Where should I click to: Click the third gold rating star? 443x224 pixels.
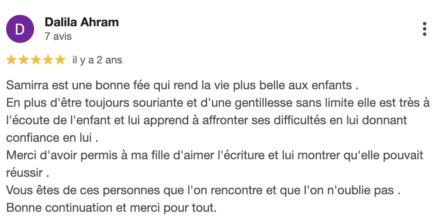(x=36, y=60)
